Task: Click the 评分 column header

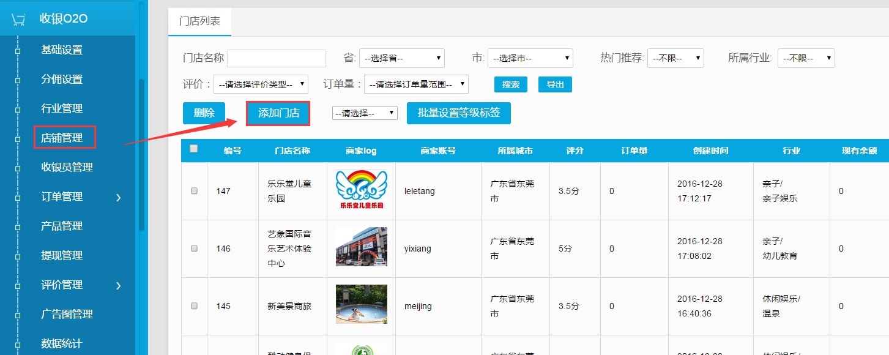Action: 575,151
